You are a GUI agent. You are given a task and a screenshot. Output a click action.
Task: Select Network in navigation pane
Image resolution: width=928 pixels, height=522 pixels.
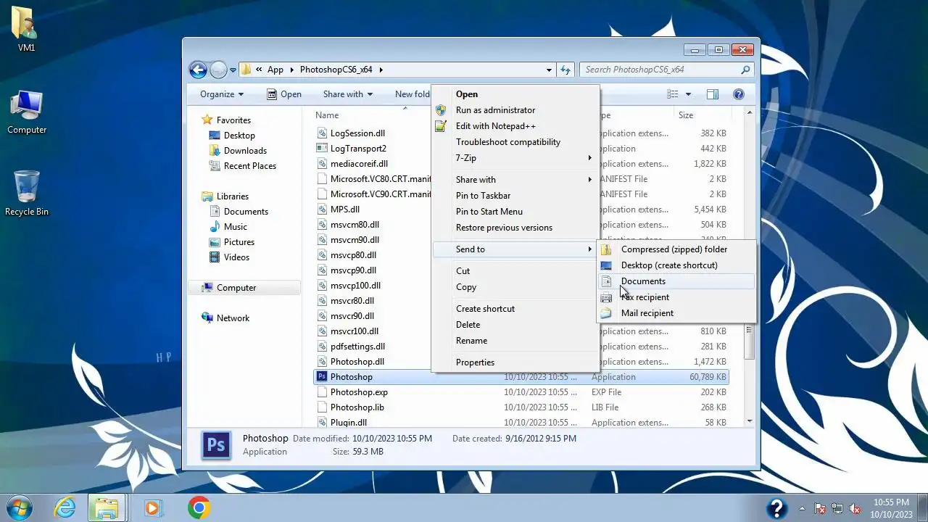point(233,318)
